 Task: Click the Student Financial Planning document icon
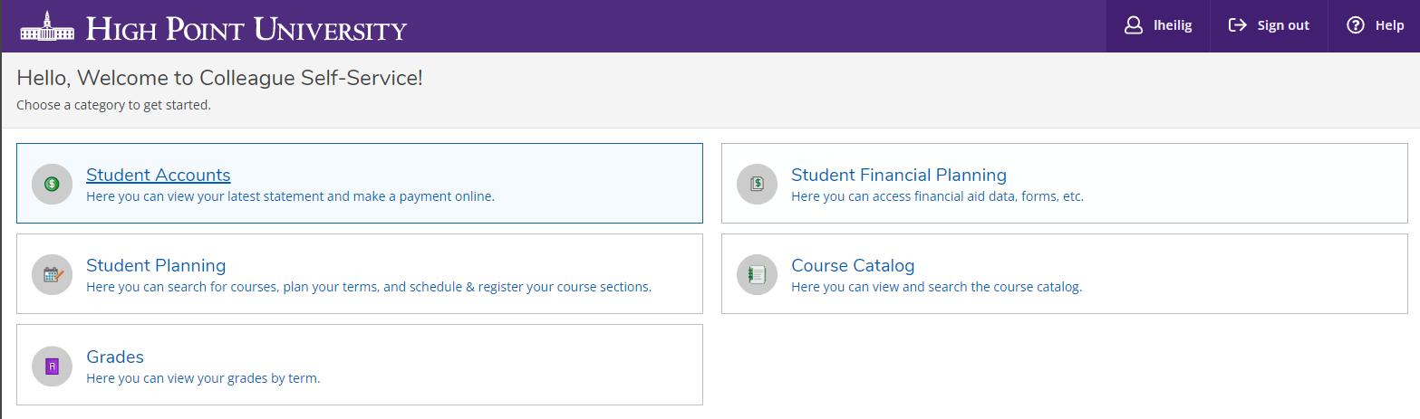click(x=757, y=184)
